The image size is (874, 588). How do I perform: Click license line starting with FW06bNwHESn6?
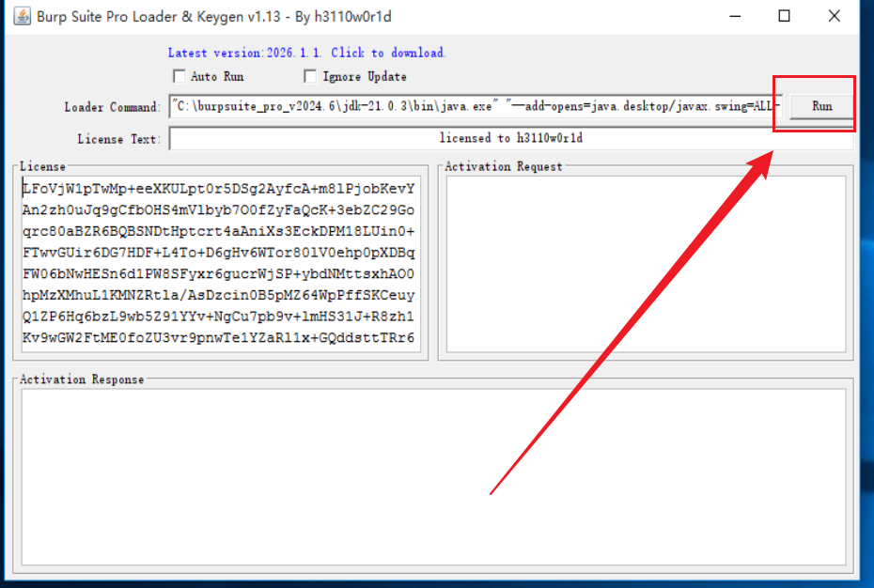pos(218,273)
